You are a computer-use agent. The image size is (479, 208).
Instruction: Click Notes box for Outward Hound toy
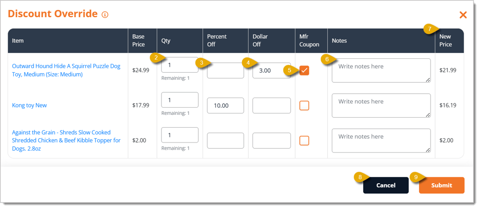(x=381, y=70)
